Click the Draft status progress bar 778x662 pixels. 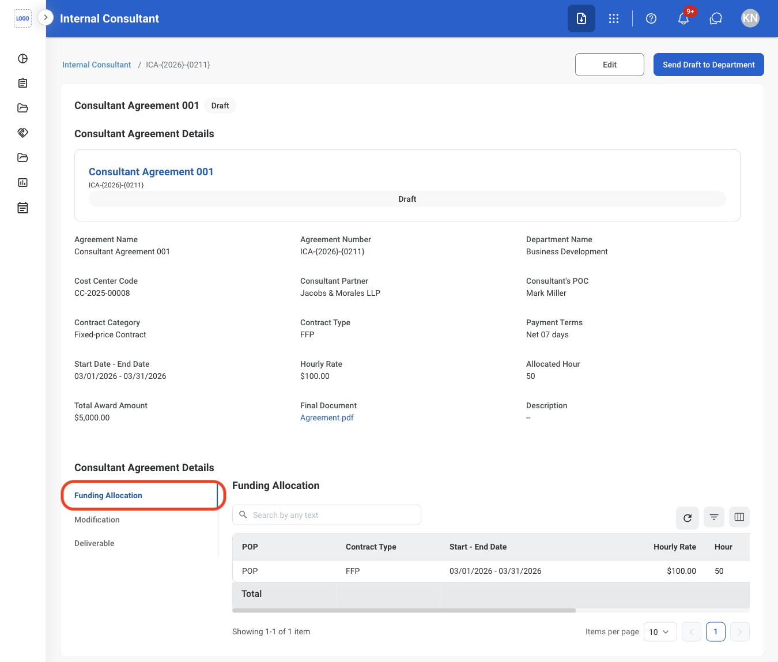coord(407,199)
